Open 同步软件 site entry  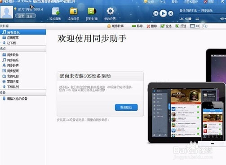point(23,55)
